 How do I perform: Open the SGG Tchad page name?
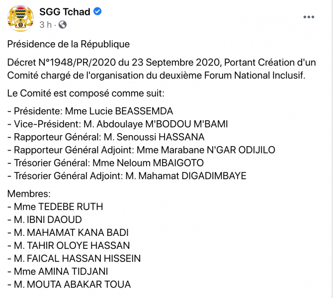pos(65,12)
